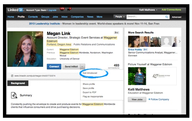
Task: Open the Send InMail dropdown arrow
Action: pos(82,67)
